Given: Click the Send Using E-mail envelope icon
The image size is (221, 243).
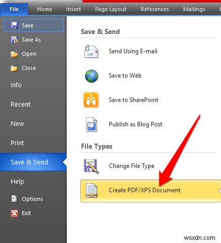Looking at the screenshot, I should [91, 51].
